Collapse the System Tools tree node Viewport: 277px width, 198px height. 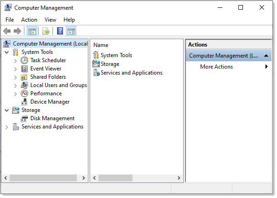click(6, 52)
